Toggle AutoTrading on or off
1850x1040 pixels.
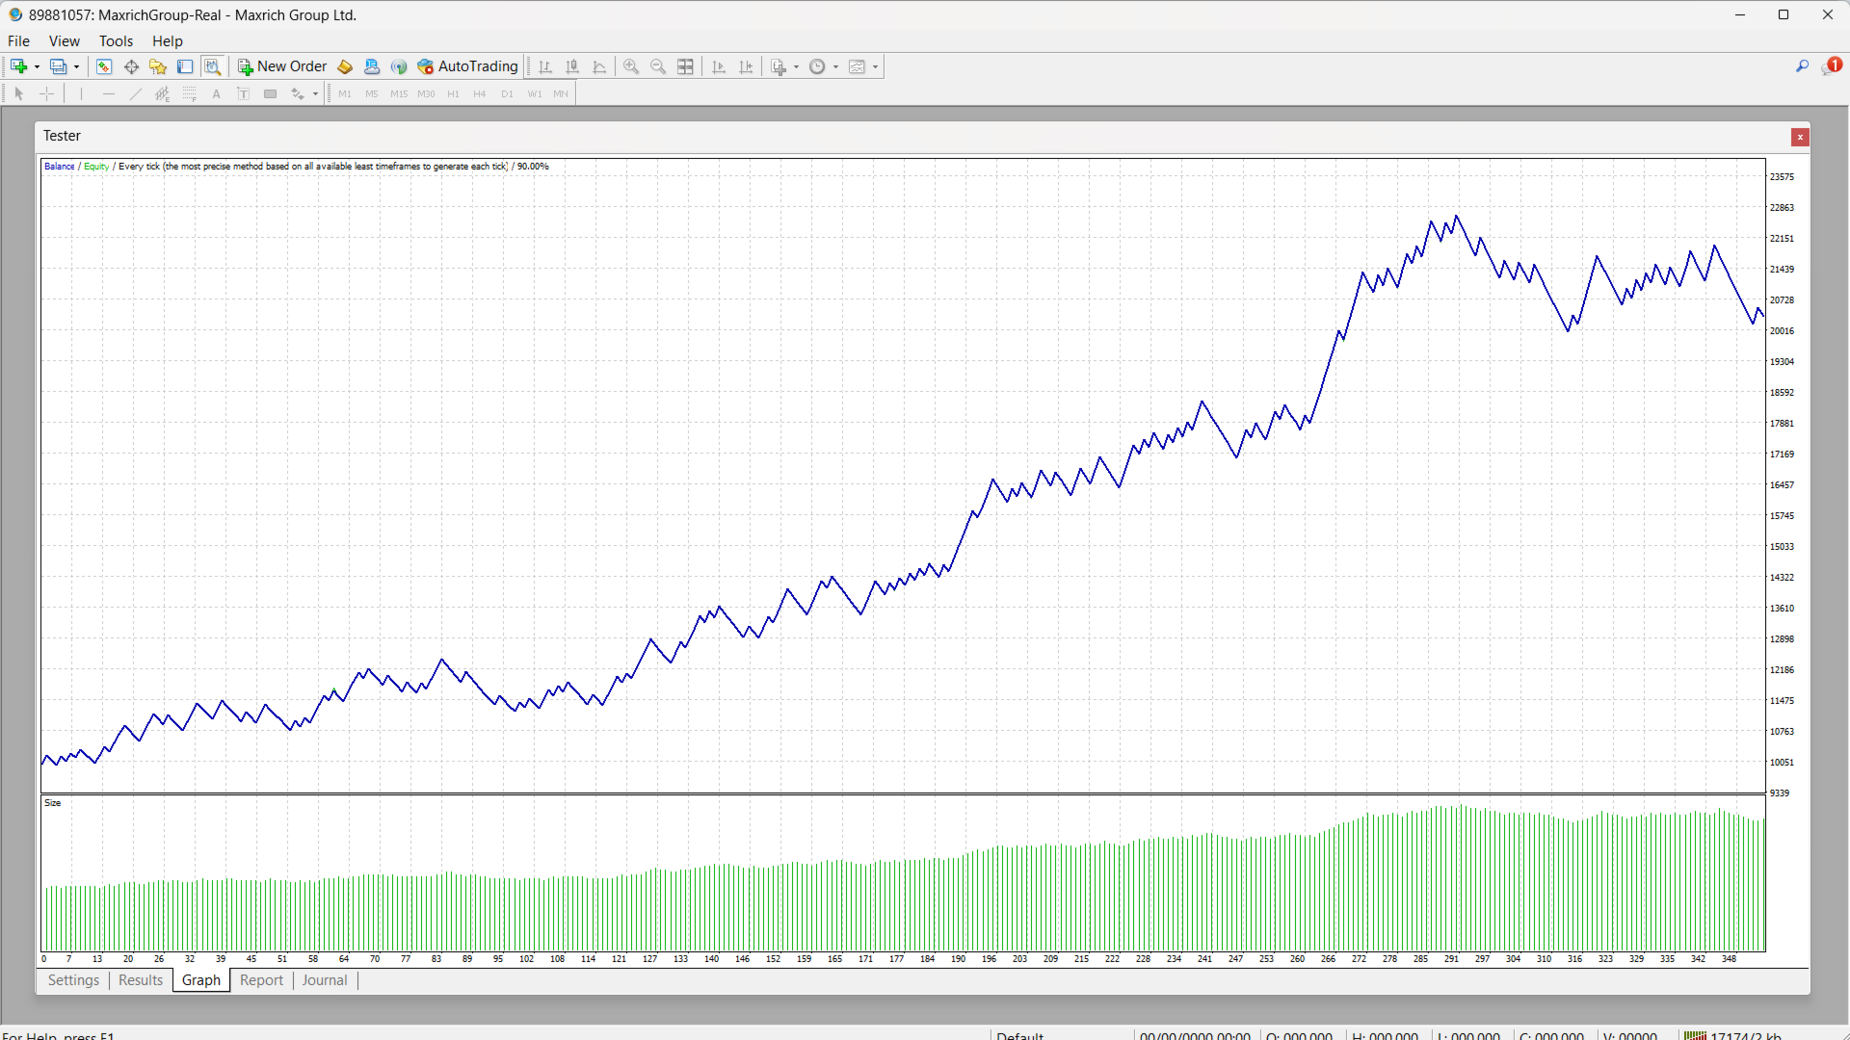[x=468, y=66]
